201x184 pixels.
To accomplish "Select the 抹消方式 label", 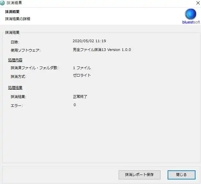I will tap(18, 77).
